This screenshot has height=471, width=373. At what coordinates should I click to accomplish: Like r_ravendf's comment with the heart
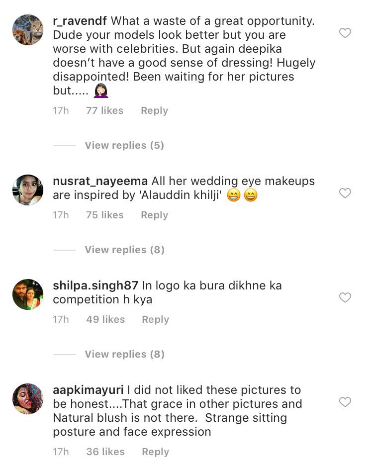tap(345, 33)
